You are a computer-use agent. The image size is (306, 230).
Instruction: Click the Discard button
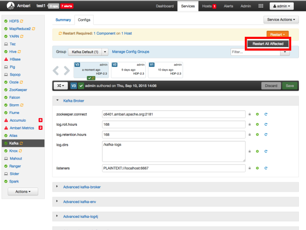pos(271,86)
